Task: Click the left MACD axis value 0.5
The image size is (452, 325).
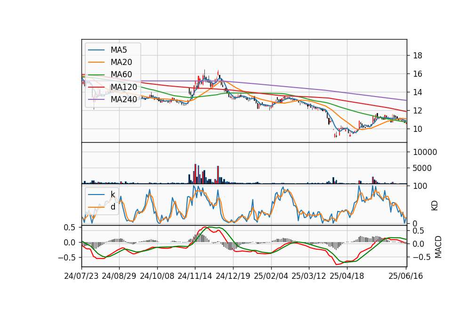Action: pos(70,227)
